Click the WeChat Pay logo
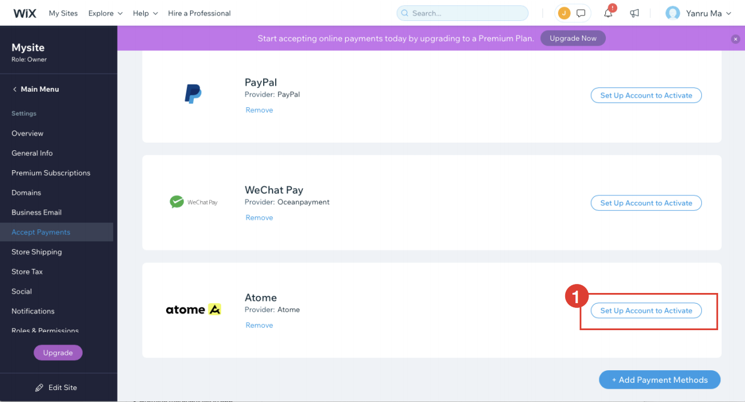745x402 pixels. tap(193, 201)
